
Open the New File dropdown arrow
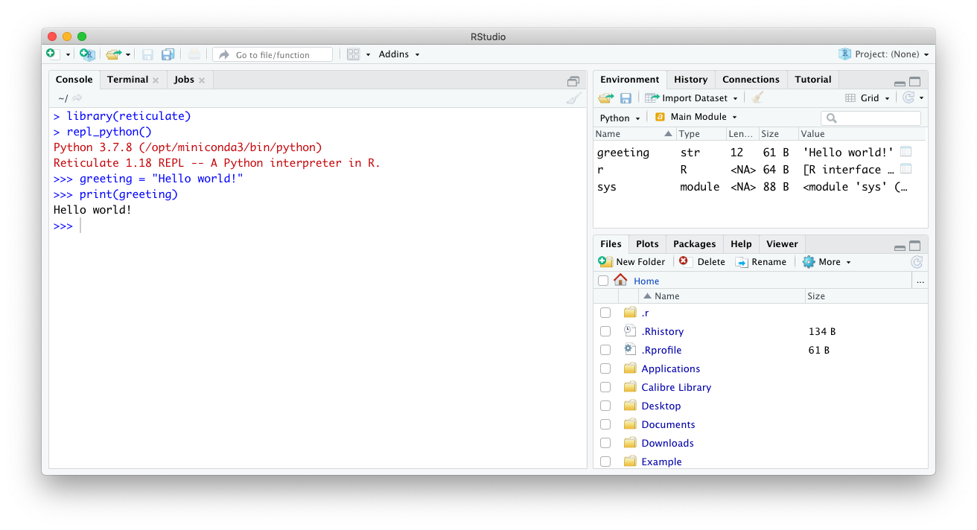(x=68, y=54)
